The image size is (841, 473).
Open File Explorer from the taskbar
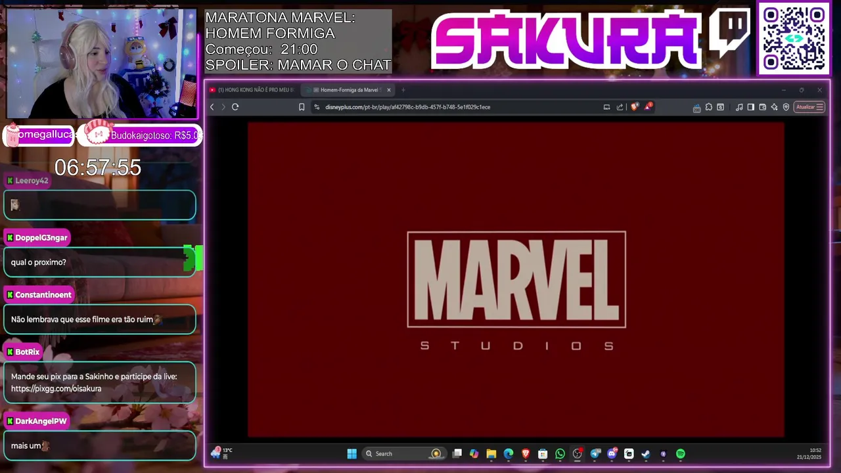pyautogui.click(x=491, y=454)
